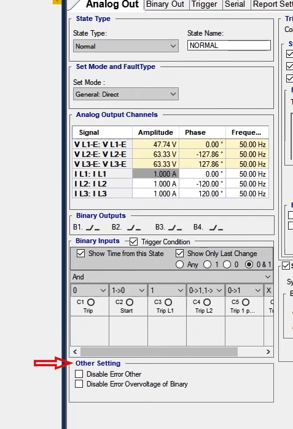
Task: Open the Trigger tab
Action: pyautogui.click(x=205, y=4)
